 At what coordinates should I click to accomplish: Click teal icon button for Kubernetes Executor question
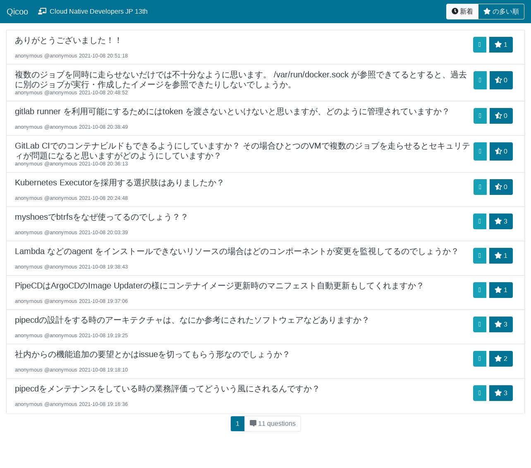(x=480, y=187)
